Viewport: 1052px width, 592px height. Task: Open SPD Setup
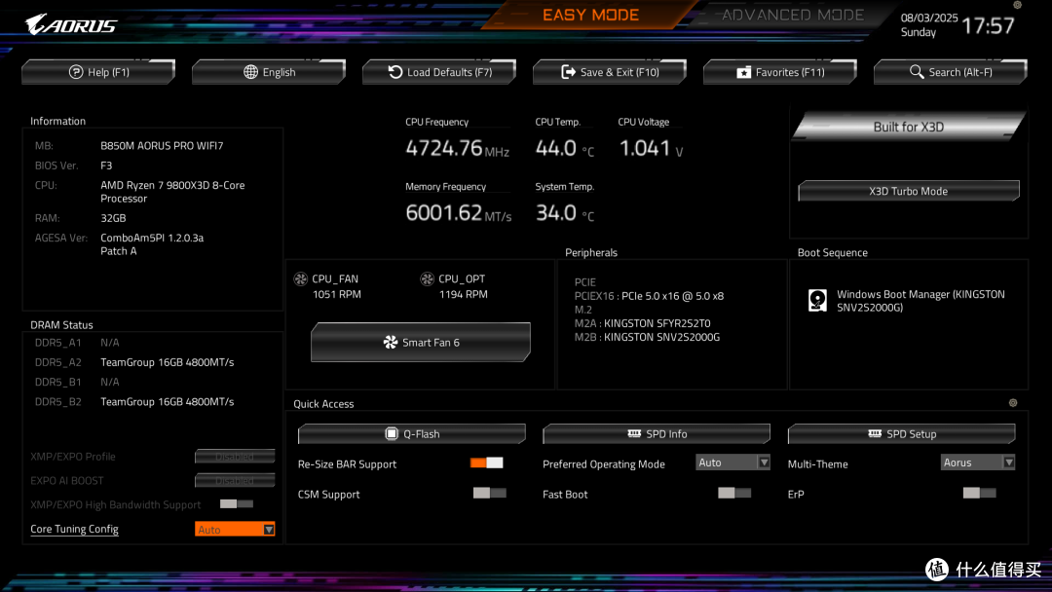[x=902, y=433]
